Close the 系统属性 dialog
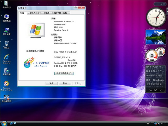The width and height of the screenshot is (168, 126). 81,8
